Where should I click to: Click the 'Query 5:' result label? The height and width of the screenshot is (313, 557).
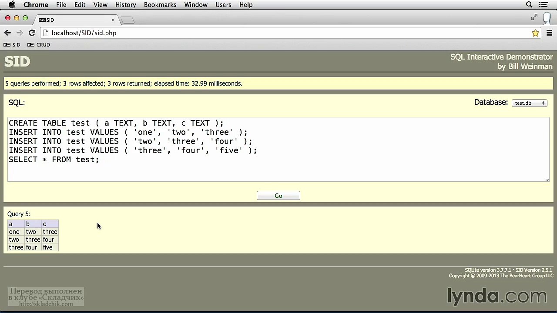point(19,214)
